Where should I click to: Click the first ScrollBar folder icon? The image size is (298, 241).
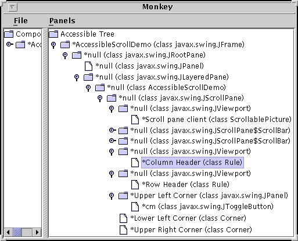click(x=123, y=131)
